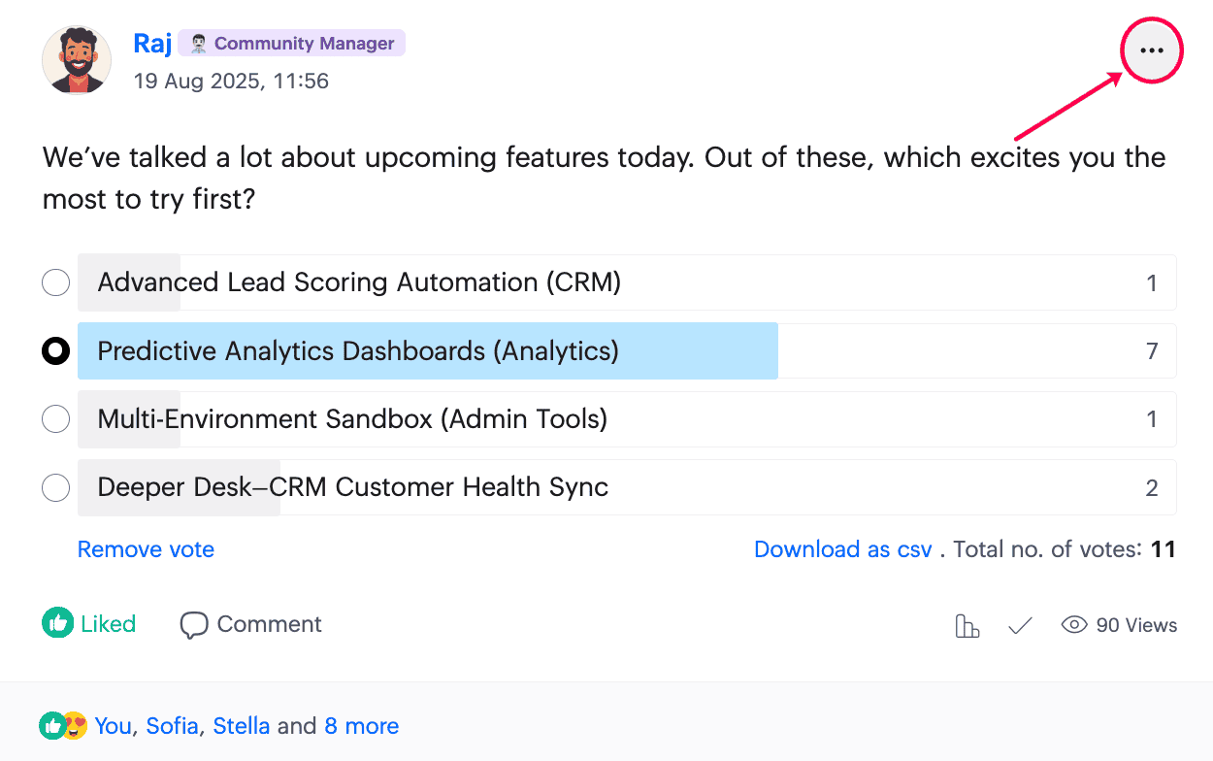Click the Comment speech bubble icon

click(194, 625)
